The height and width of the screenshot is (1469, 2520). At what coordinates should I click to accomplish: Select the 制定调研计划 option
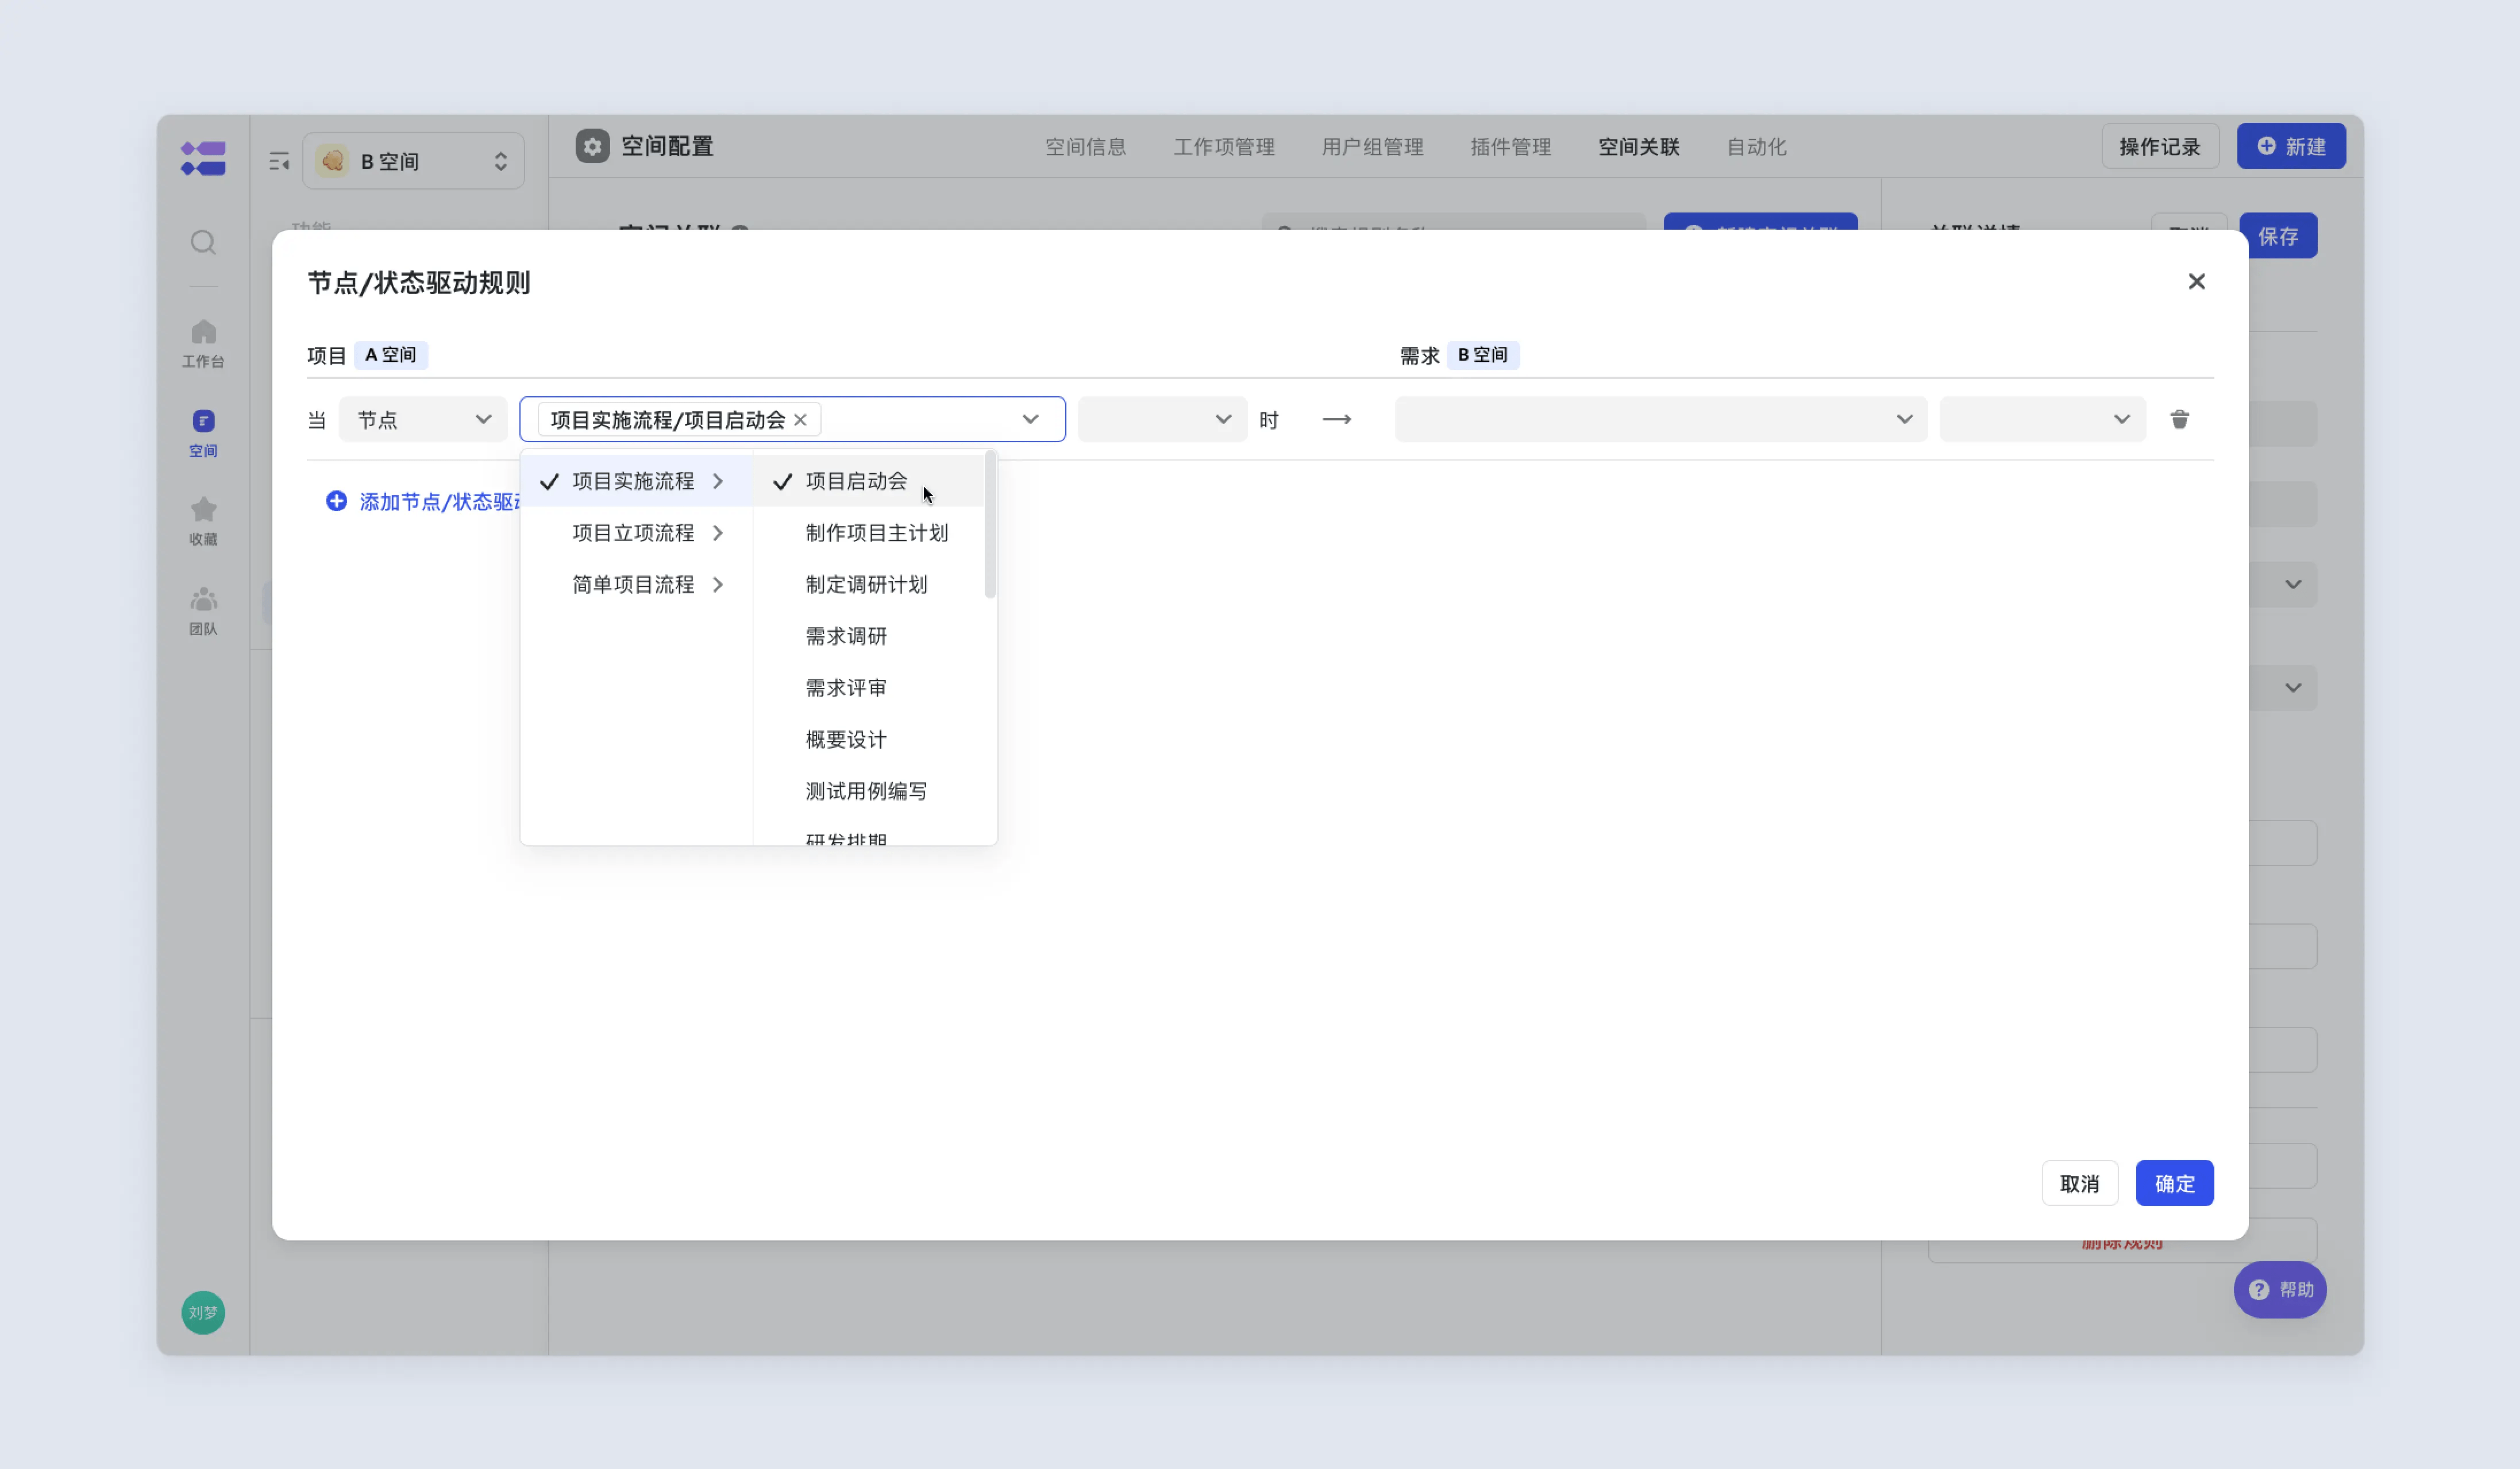pos(868,585)
